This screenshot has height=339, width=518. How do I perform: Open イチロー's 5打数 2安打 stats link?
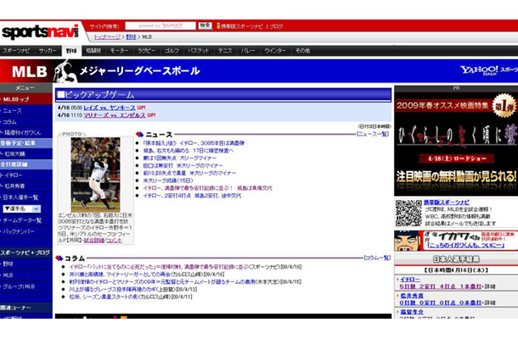tap(442, 287)
